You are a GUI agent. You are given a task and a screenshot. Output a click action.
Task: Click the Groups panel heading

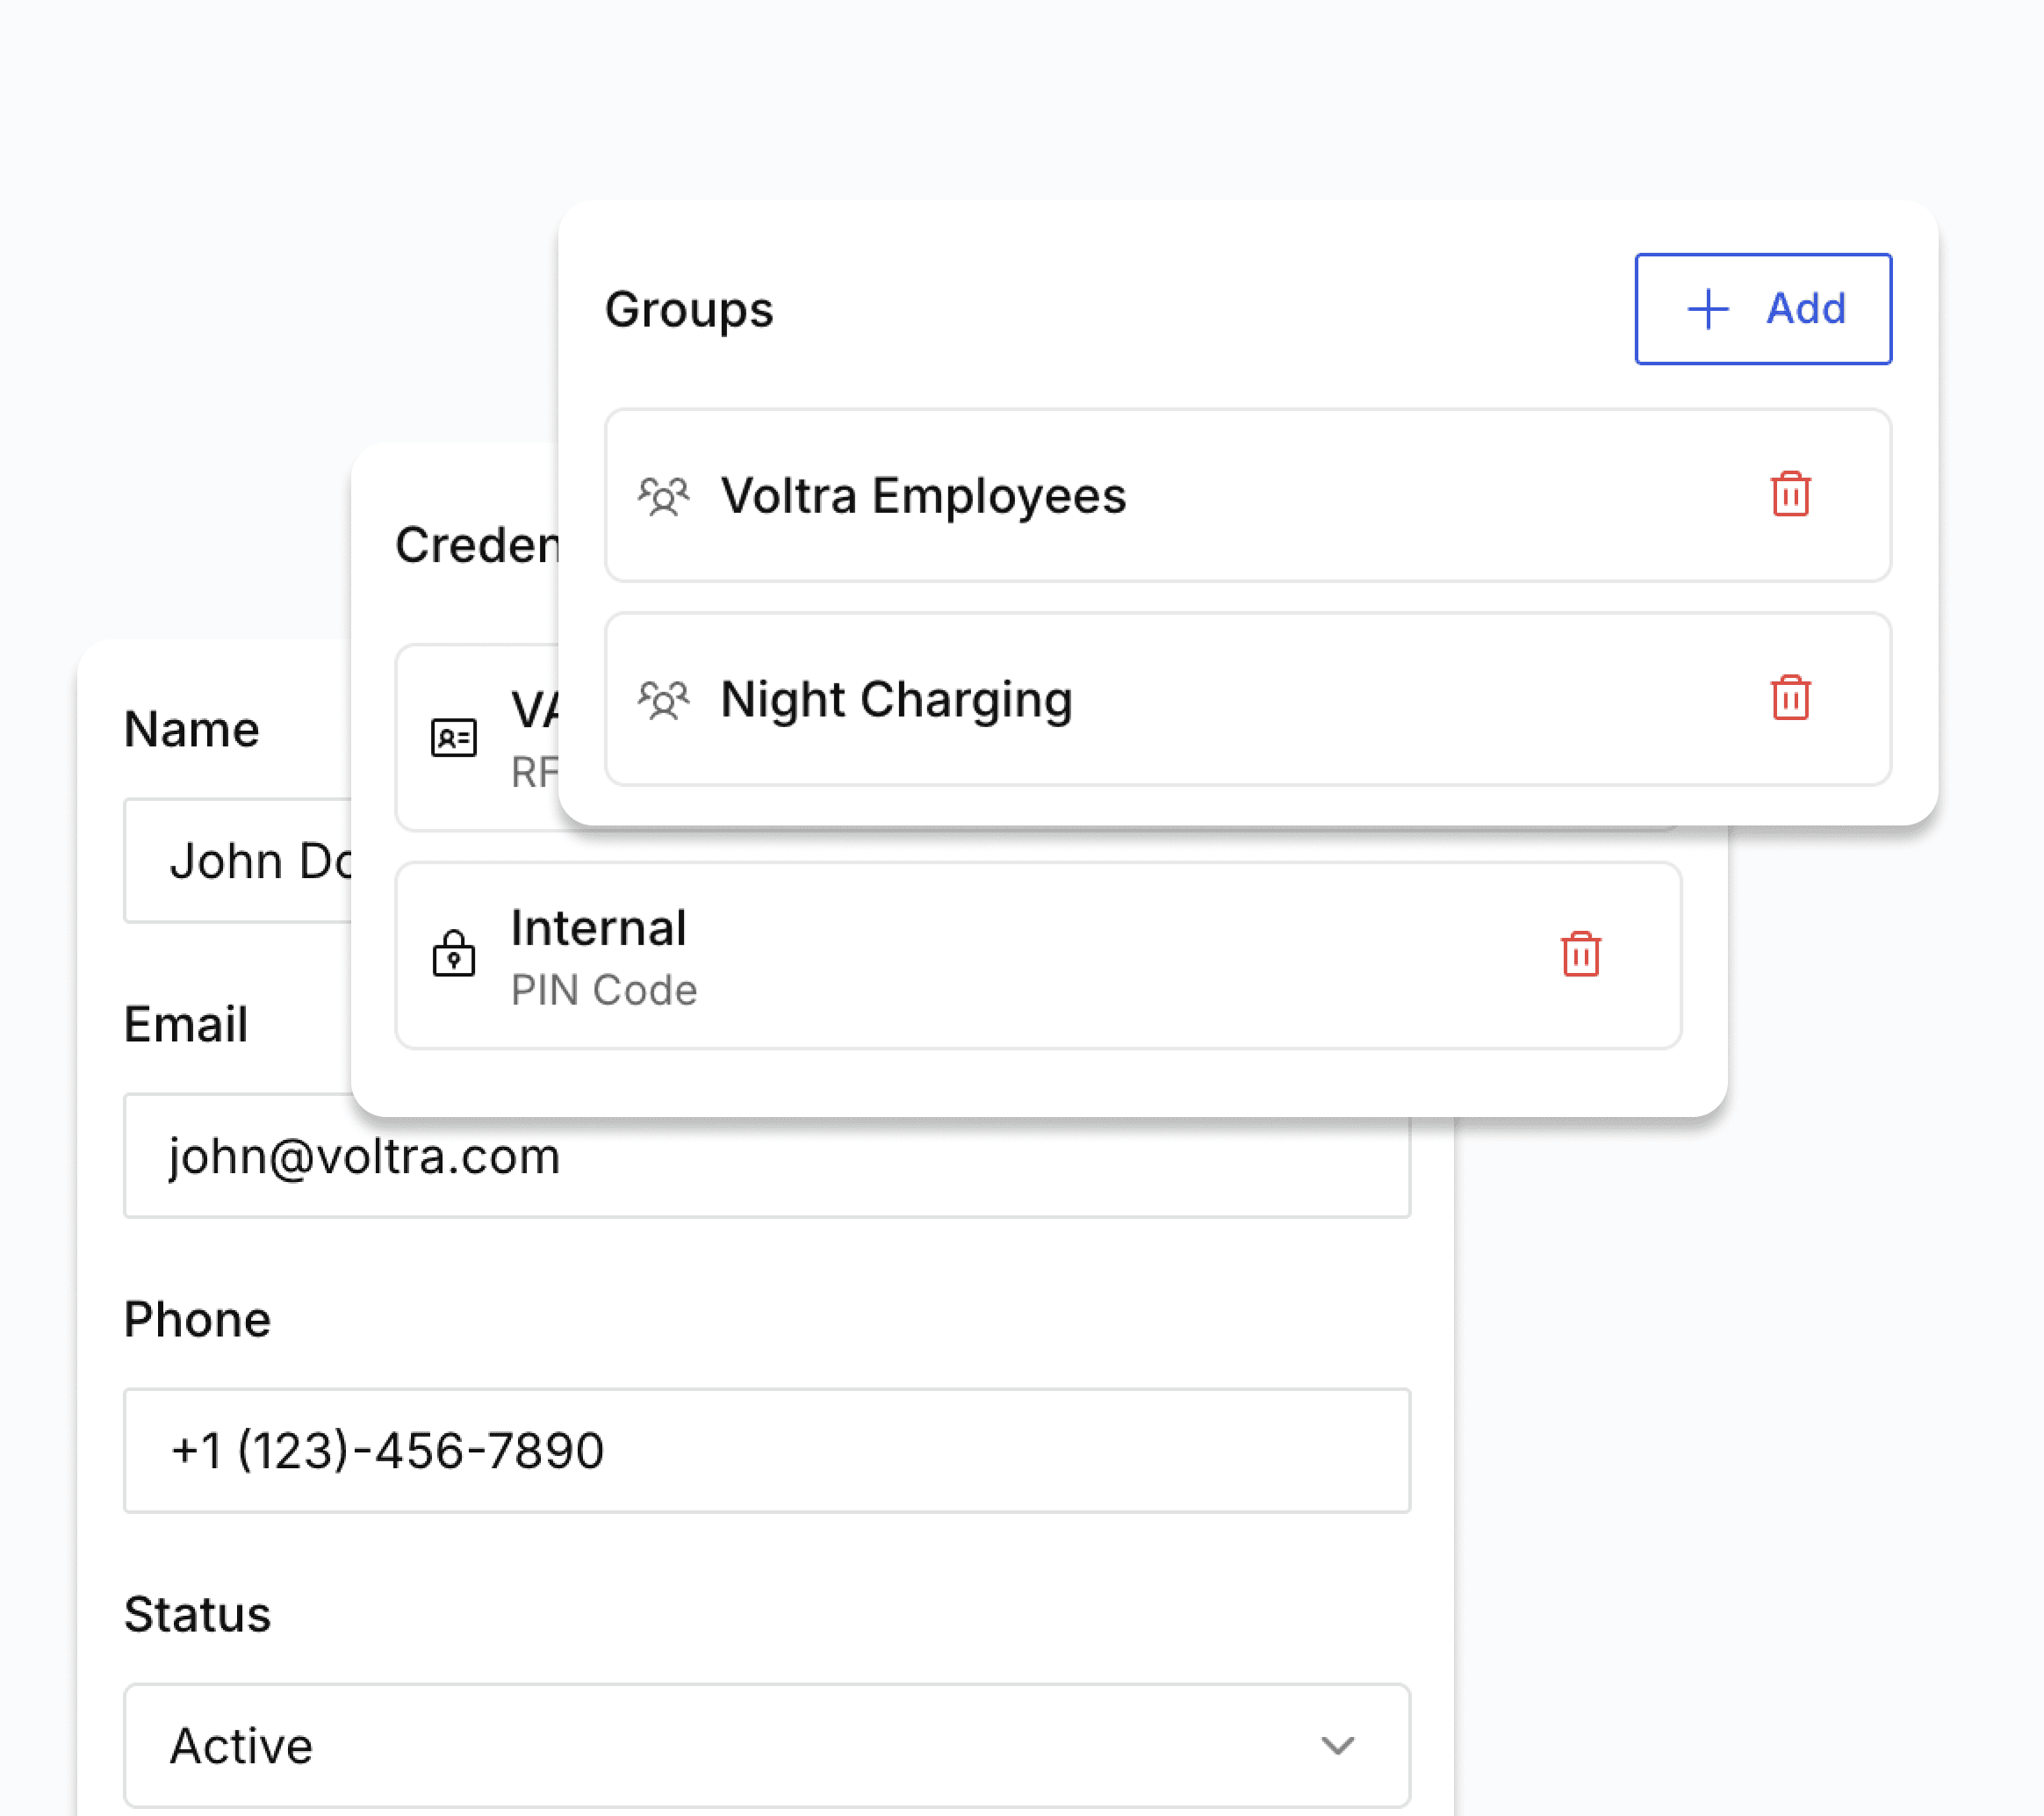pos(689,309)
